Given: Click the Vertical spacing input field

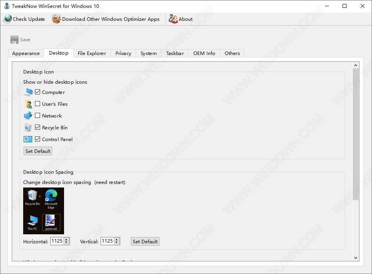Looking at the screenshot, I should pyautogui.click(x=108, y=241).
